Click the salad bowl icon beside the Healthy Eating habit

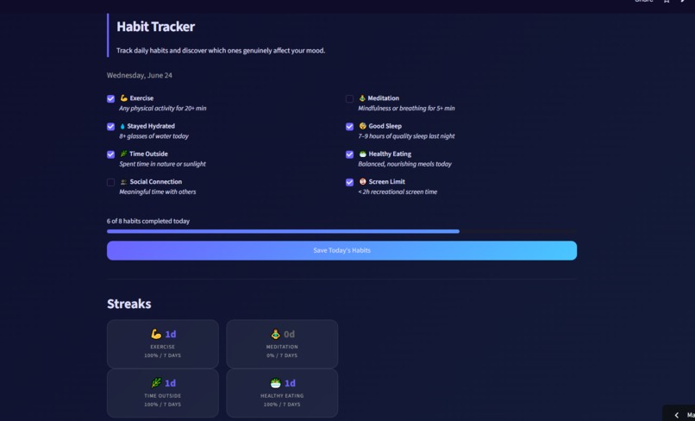(x=362, y=154)
